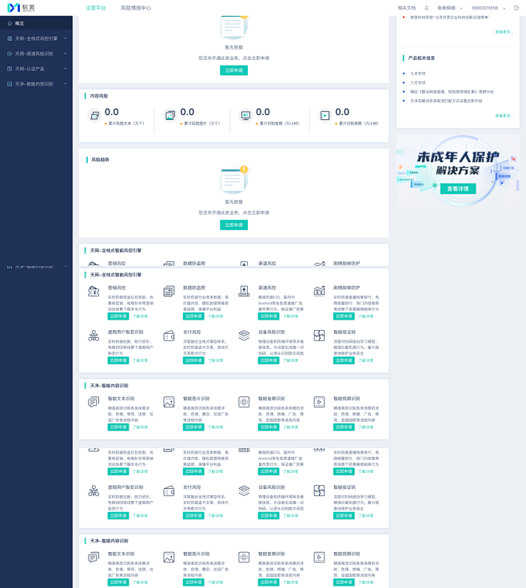The width and height of the screenshot is (526, 588).
Task: Open the account phone number dropdown
Action: pos(488,8)
